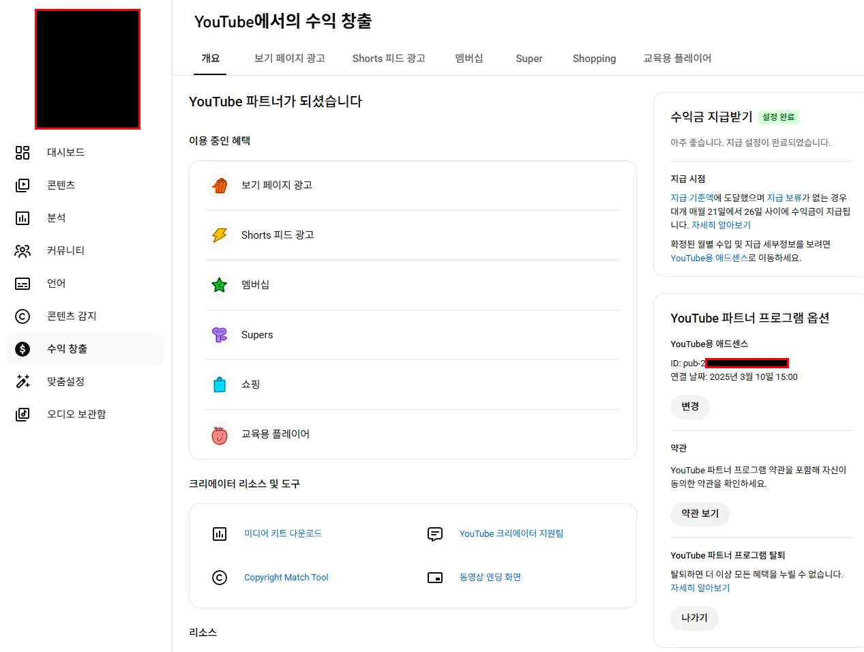Open the Copyright Match Tool link

(286, 577)
